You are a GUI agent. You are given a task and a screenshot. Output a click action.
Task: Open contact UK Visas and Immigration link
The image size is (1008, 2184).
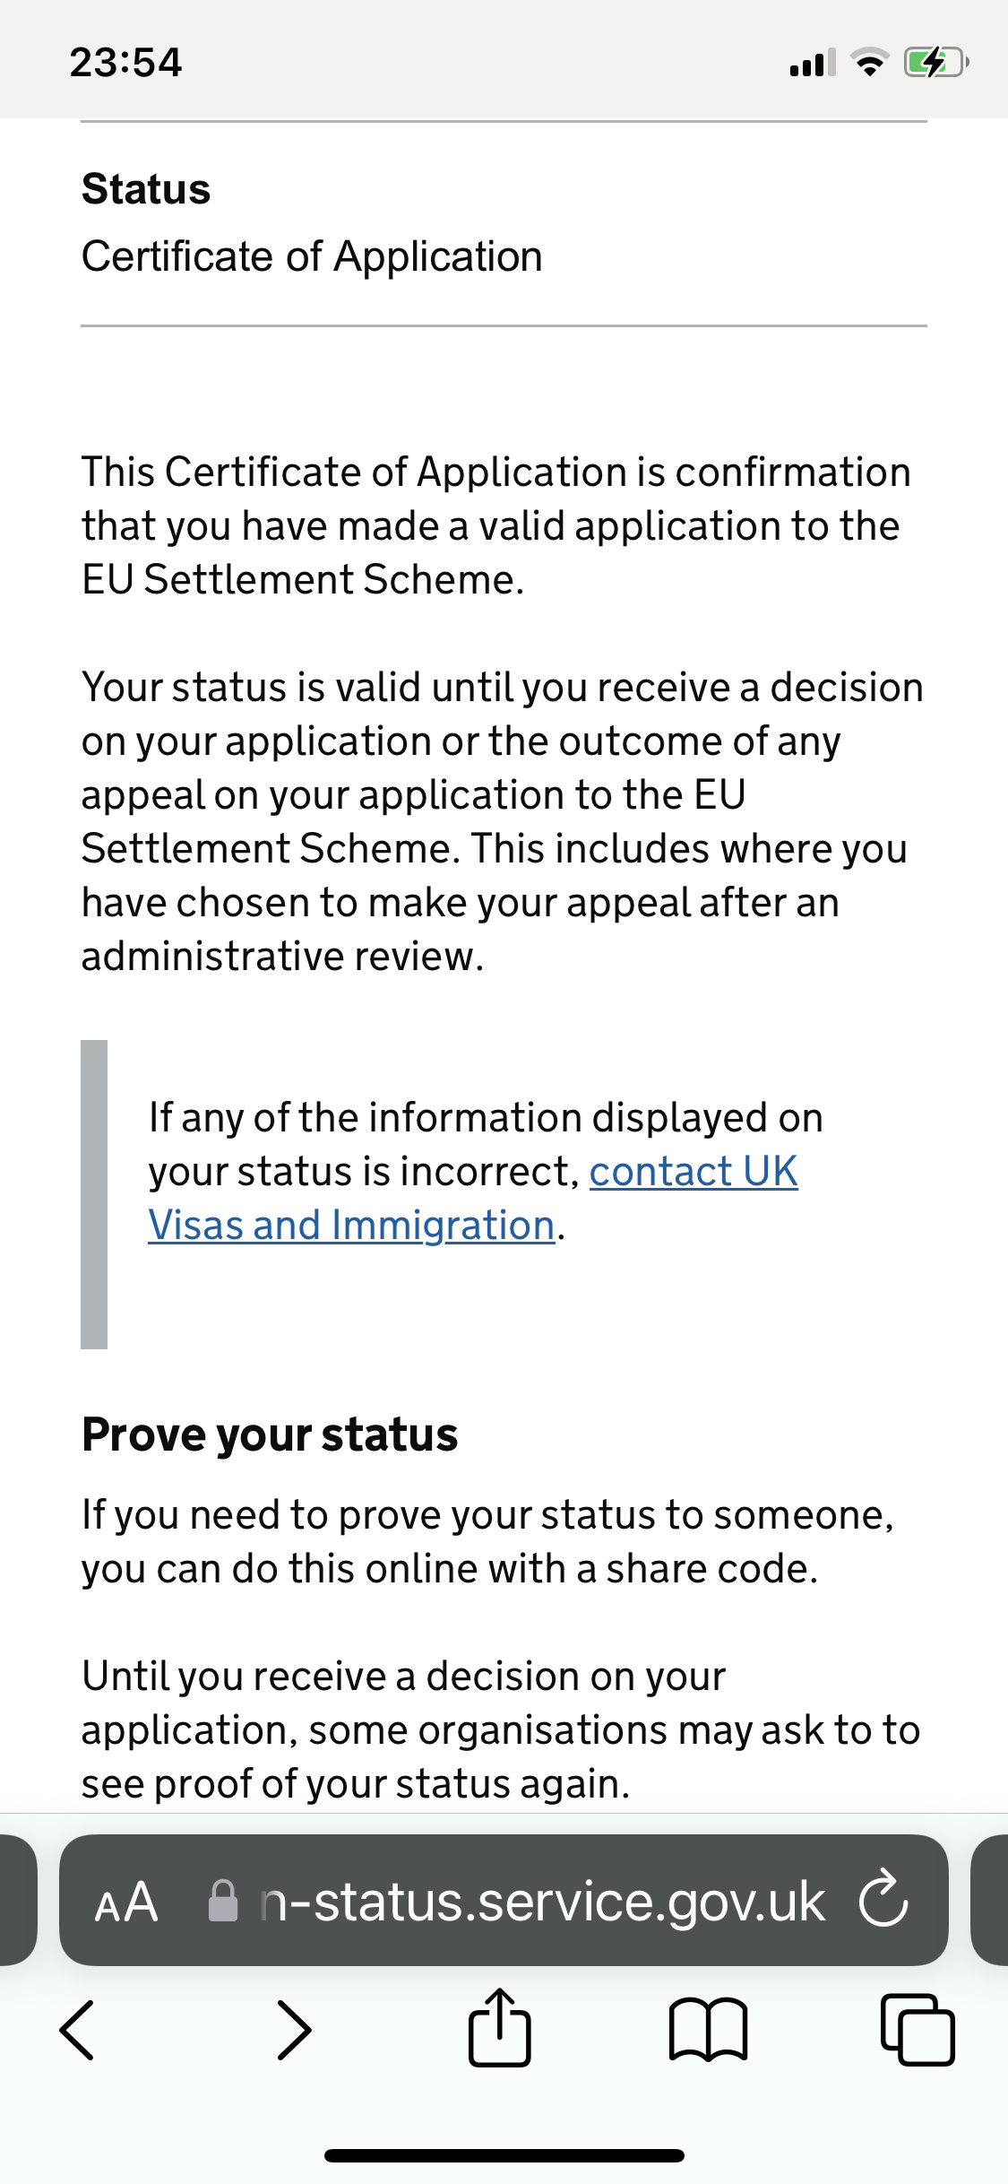(x=473, y=1198)
